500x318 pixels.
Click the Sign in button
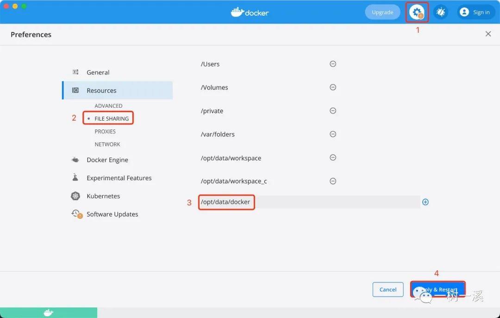(475, 12)
